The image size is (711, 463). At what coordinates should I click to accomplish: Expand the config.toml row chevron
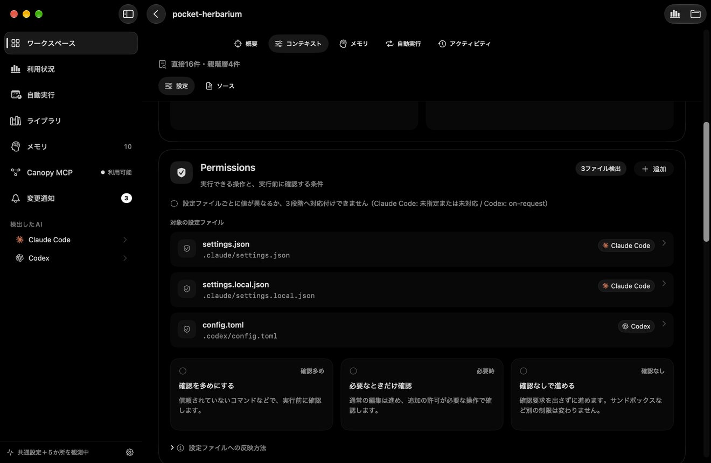coord(664,324)
